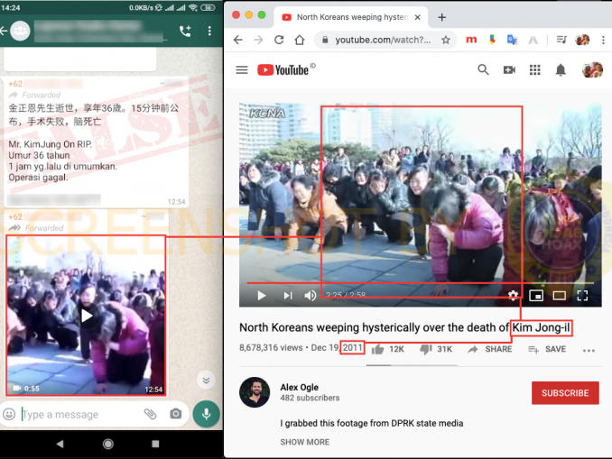The height and width of the screenshot is (459, 612).
Task: Enter fullscreen video mode
Action: tap(582, 296)
